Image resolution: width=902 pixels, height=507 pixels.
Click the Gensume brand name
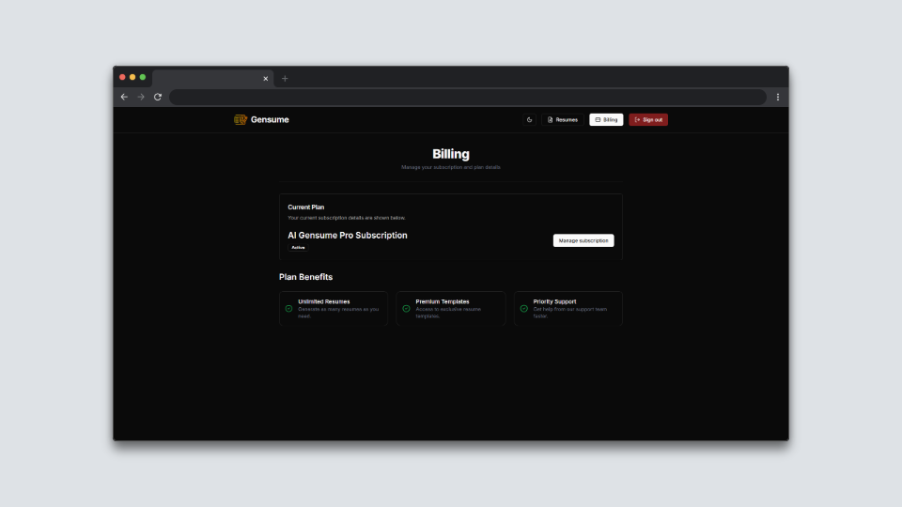(x=270, y=119)
